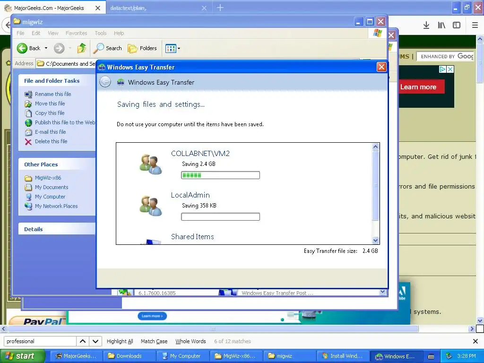Click the COLLABNET\VM2 saving progress bar
The width and height of the screenshot is (484, 363).
click(220, 175)
